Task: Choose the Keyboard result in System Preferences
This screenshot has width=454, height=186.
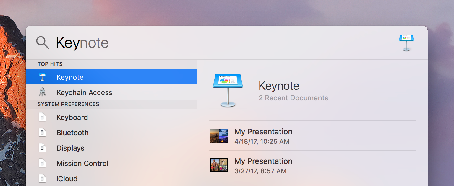Action: click(72, 117)
